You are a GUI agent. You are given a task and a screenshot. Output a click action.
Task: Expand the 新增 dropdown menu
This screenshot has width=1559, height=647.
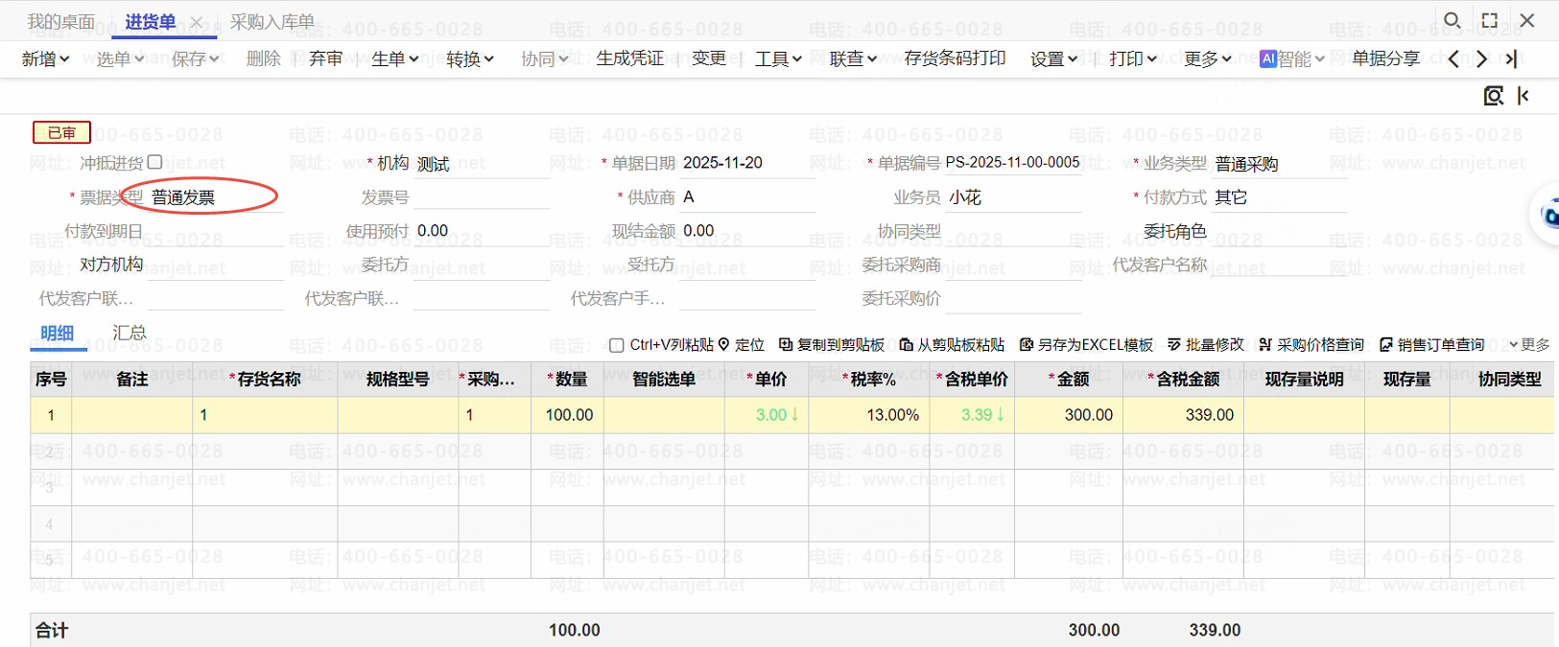coord(45,59)
